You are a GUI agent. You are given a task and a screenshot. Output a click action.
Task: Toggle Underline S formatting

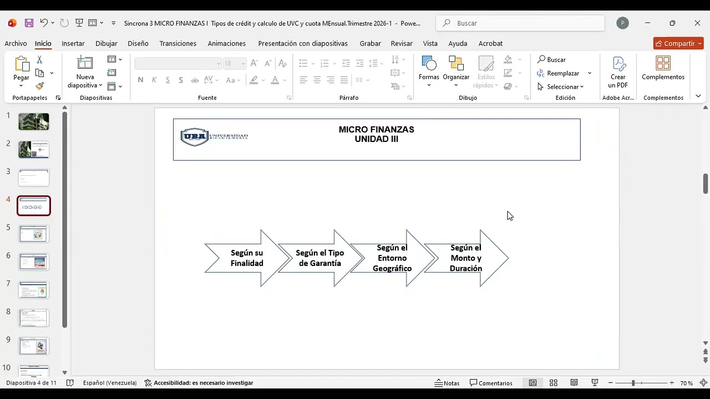tap(168, 80)
